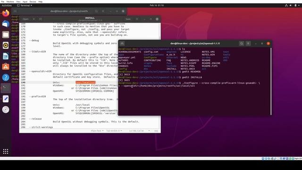
Task: Open volume icon in the top panel
Action: tap(291, 5)
